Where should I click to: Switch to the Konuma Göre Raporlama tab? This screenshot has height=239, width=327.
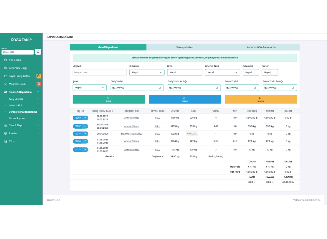coord(261,47)
